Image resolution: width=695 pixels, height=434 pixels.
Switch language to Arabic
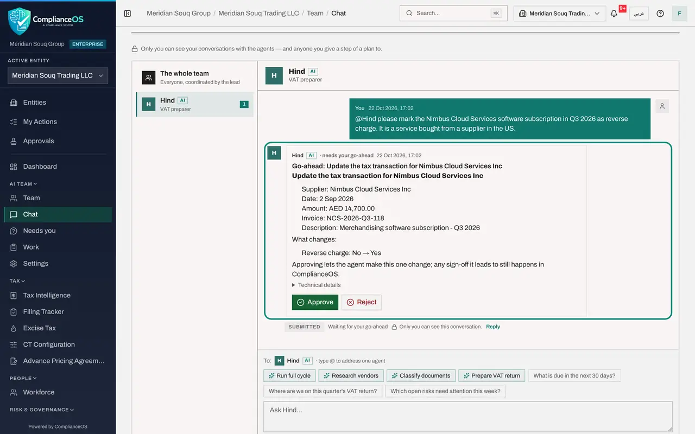click(639, 14)
